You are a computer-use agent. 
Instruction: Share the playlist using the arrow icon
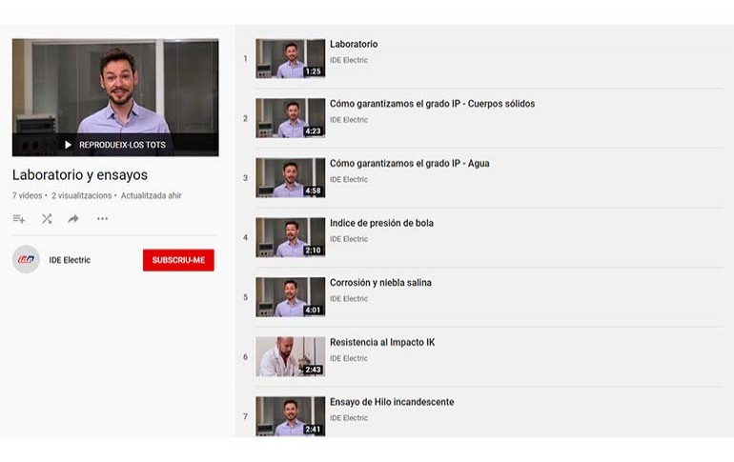[x=73, y=219]
